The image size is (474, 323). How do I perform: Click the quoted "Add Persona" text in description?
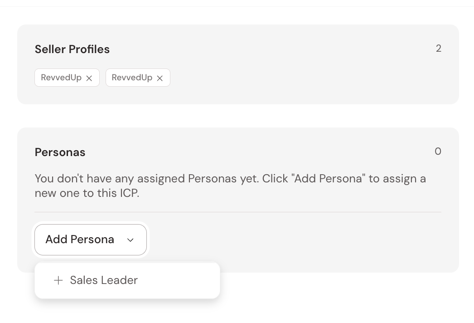(x=329, y=178)
